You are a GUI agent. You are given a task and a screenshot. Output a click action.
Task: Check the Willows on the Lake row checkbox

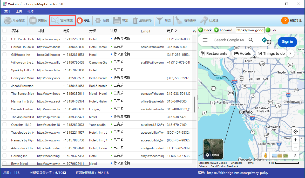tap(4, 62)
